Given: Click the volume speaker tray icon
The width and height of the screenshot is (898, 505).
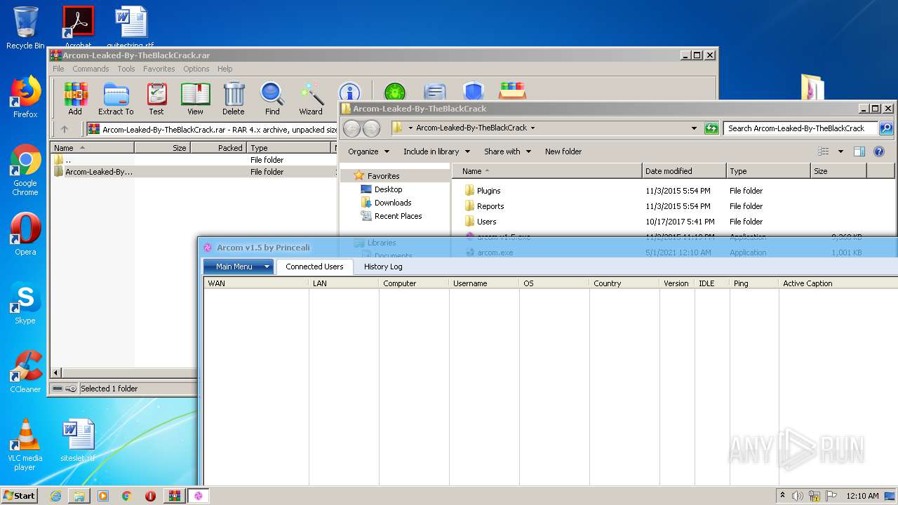Looking at the screenshot, I should coord(798,496).
